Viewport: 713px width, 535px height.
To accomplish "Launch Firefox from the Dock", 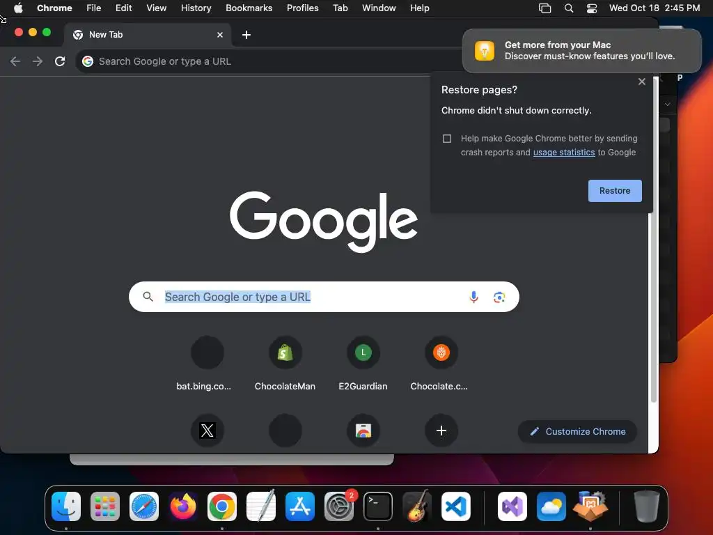I will click(183, 506).
